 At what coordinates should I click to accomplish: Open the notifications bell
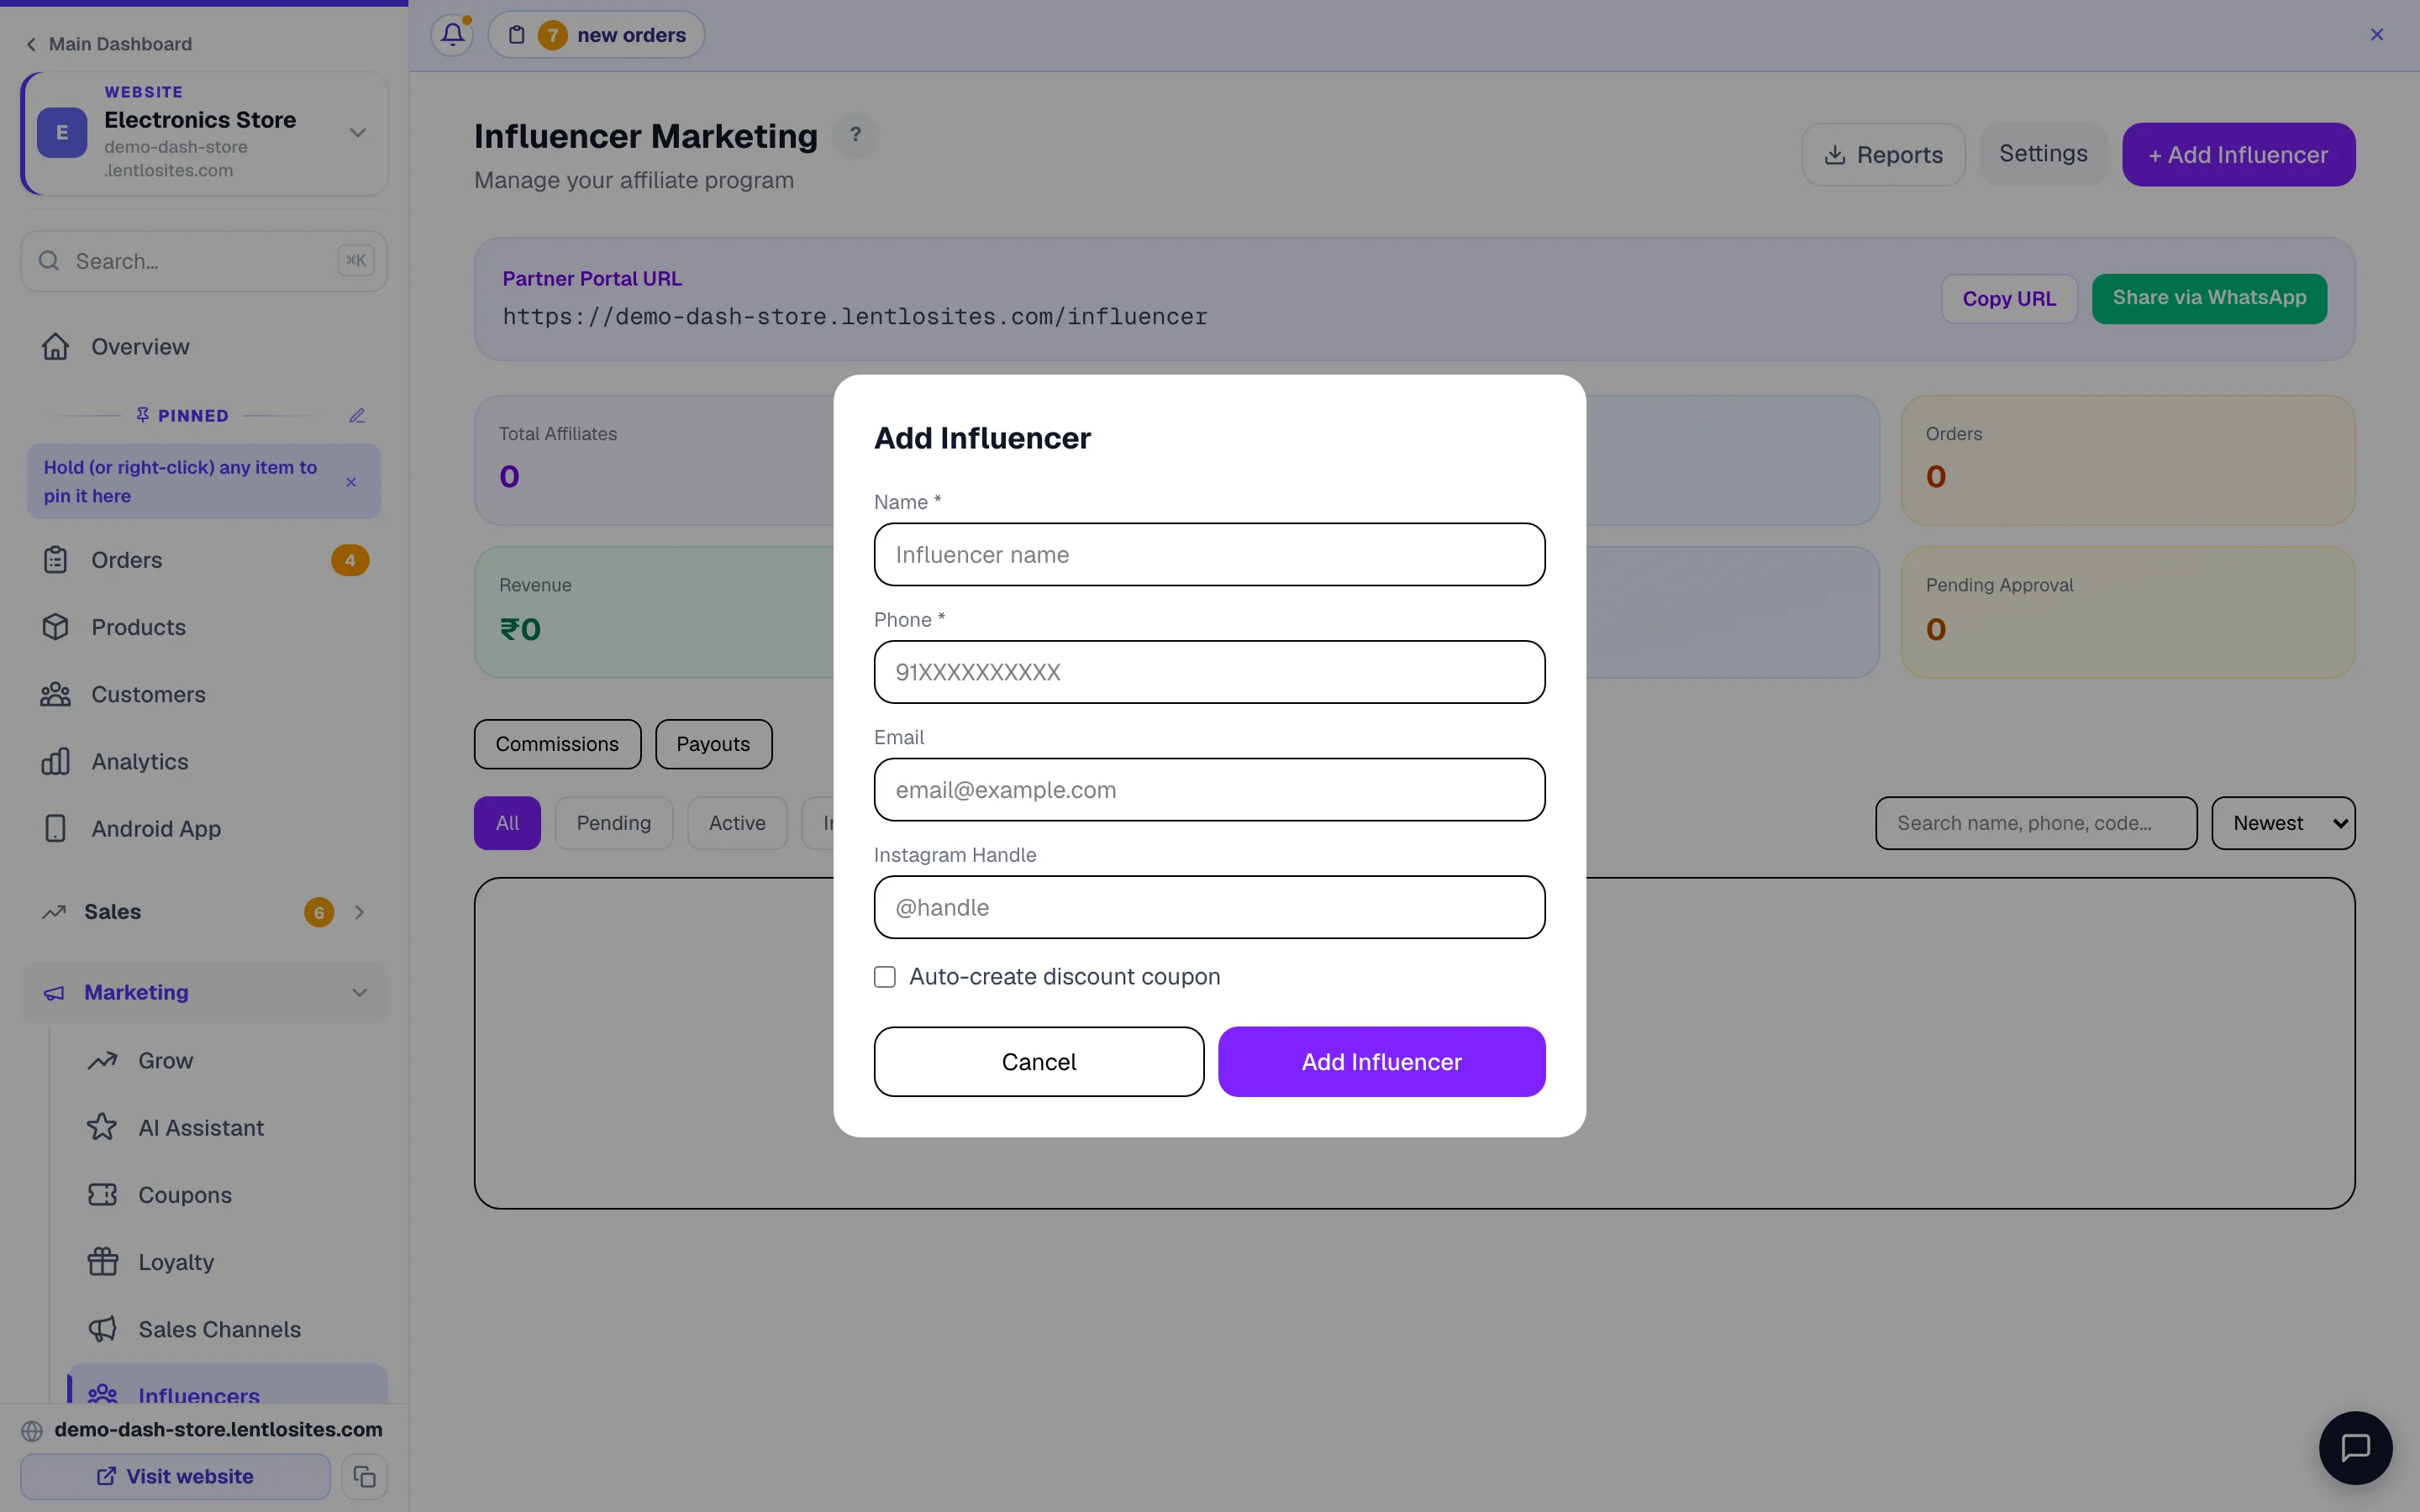coord(452,35)
